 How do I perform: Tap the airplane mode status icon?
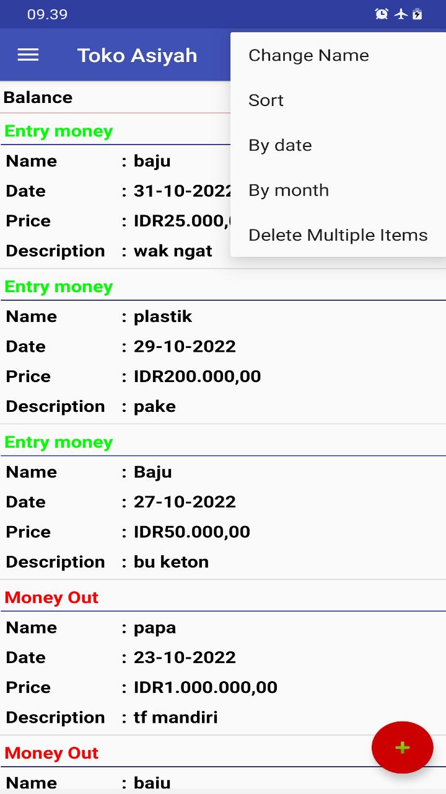point(400,14)
